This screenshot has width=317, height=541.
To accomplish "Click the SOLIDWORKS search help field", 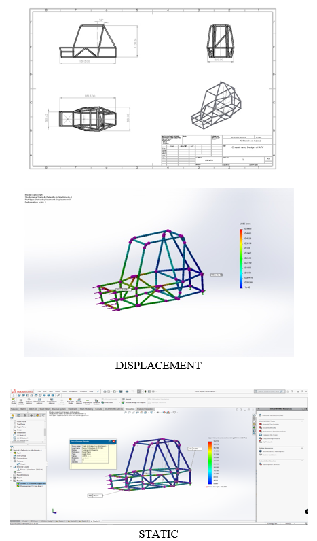I will (271, 391).
